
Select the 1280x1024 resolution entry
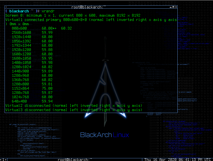pos(21,67)
